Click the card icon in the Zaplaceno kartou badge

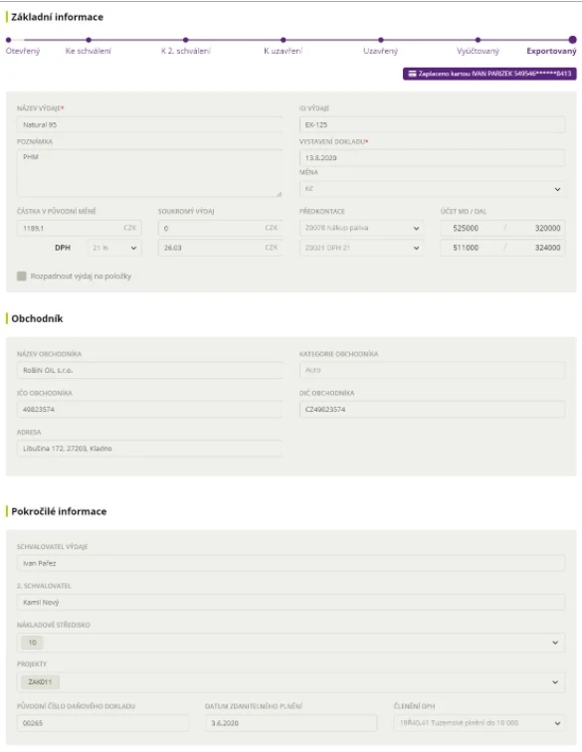click(x=412, y=74)
